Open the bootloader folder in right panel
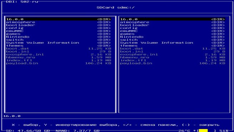 [x=173, y=25]
